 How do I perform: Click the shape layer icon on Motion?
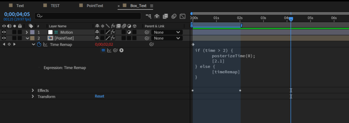click(56, 32)
